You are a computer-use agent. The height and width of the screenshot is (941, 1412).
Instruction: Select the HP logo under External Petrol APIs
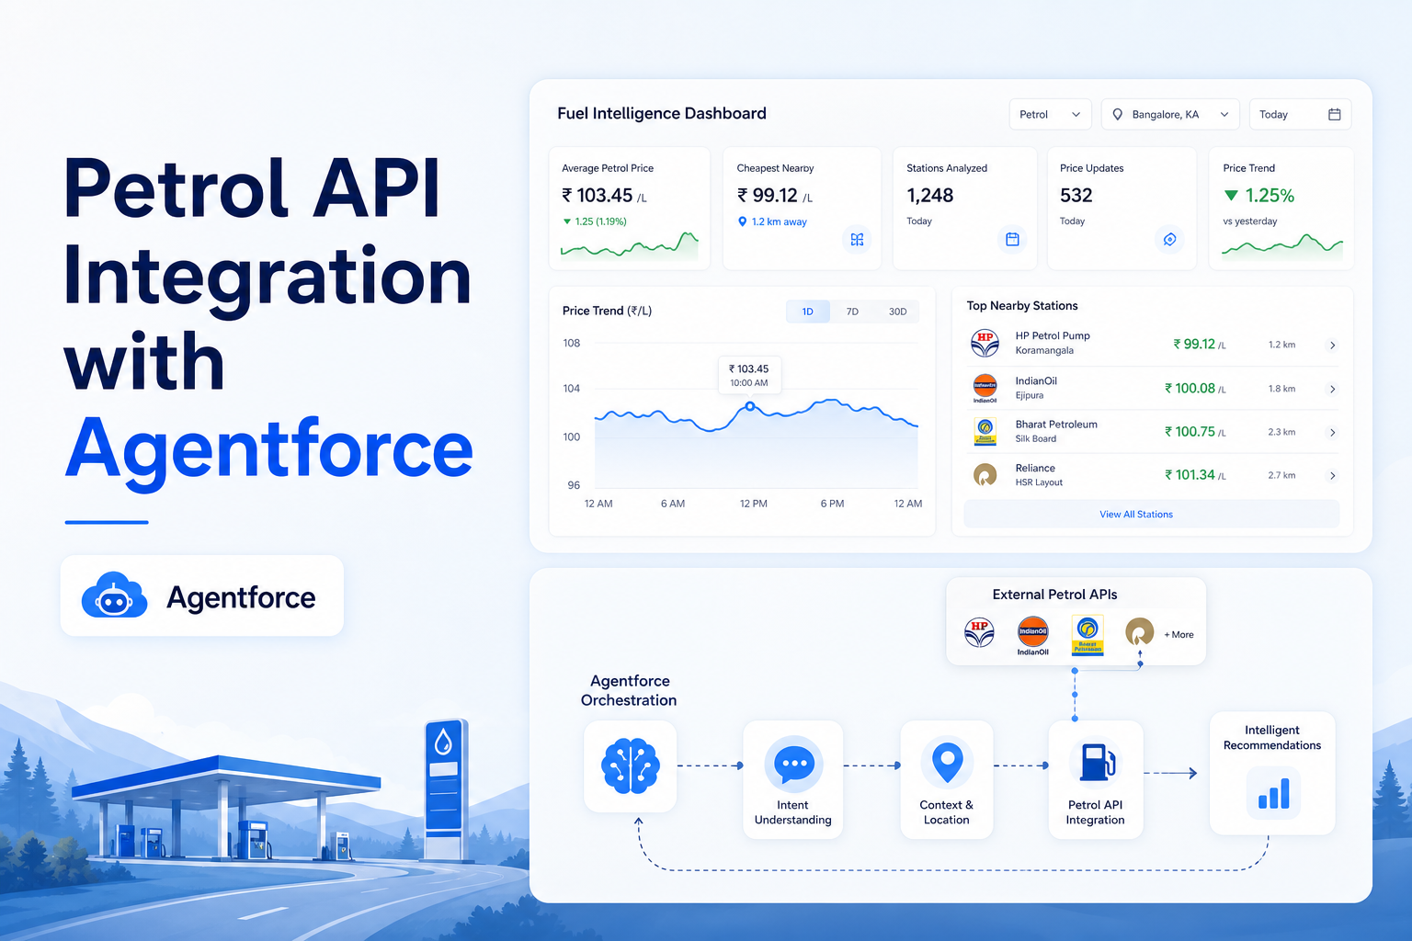click(979, 632)
